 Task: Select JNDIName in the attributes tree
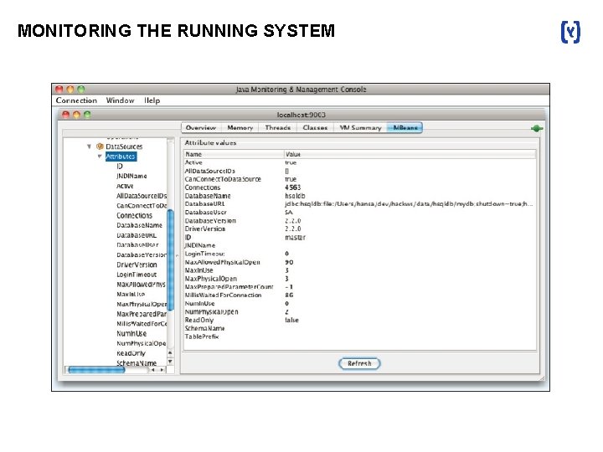point(131,176)
